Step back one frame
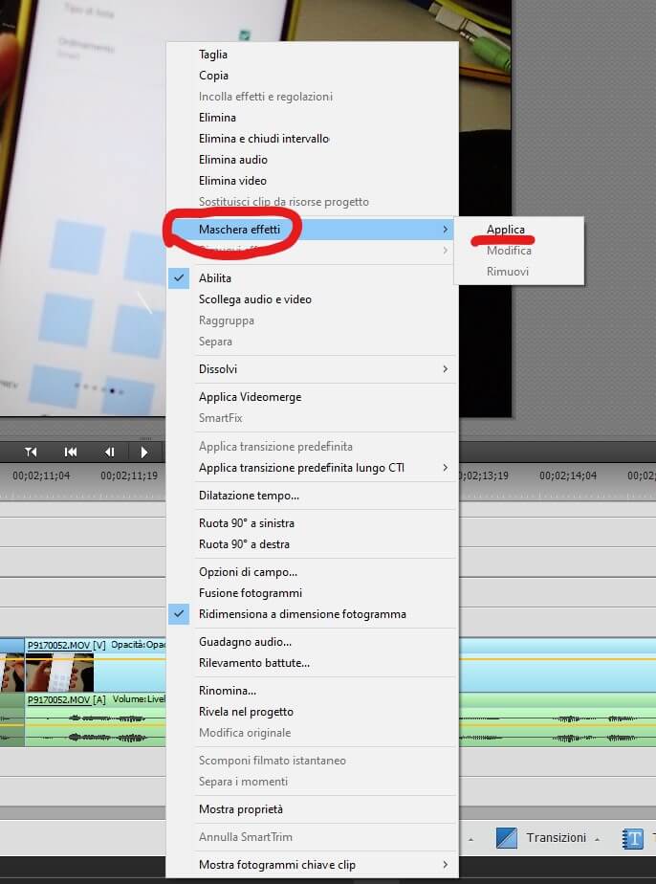This screenshot has height=884, width=656. coord(109,452)
